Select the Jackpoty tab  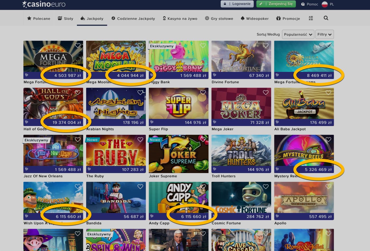(92, 18)
